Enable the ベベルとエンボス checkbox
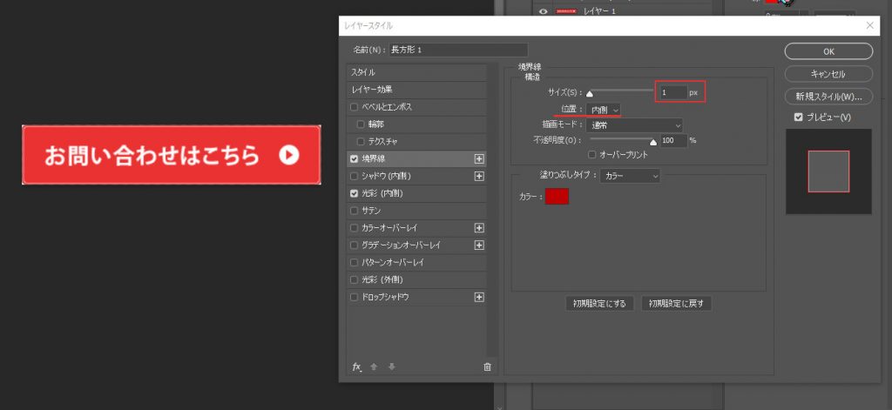This screenshot has width=892, height=410. click(x=354, y=107)
